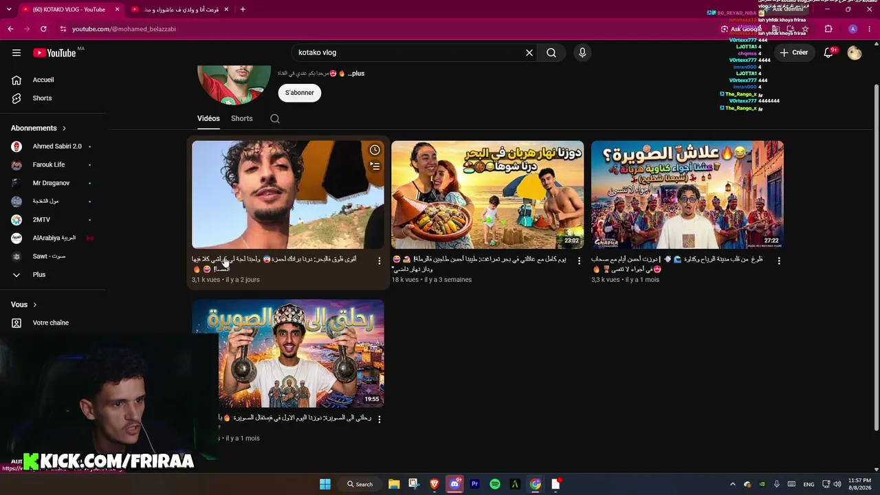This screenshot has height=495, width=880.
Task: Click the Créer button
Action: (794, 53)
